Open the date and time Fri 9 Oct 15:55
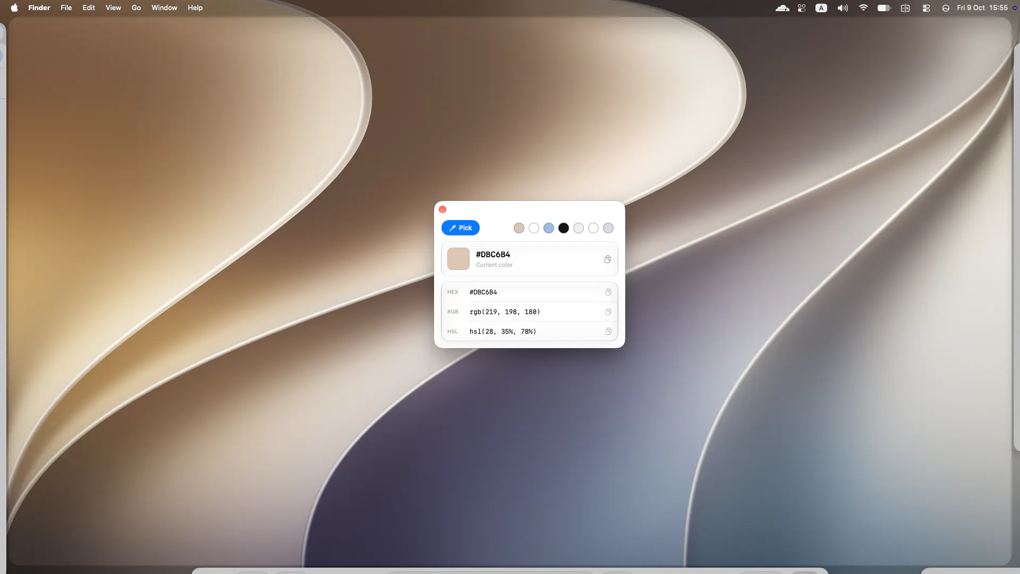Screen dimensions: 1020x574 [982, 8]
